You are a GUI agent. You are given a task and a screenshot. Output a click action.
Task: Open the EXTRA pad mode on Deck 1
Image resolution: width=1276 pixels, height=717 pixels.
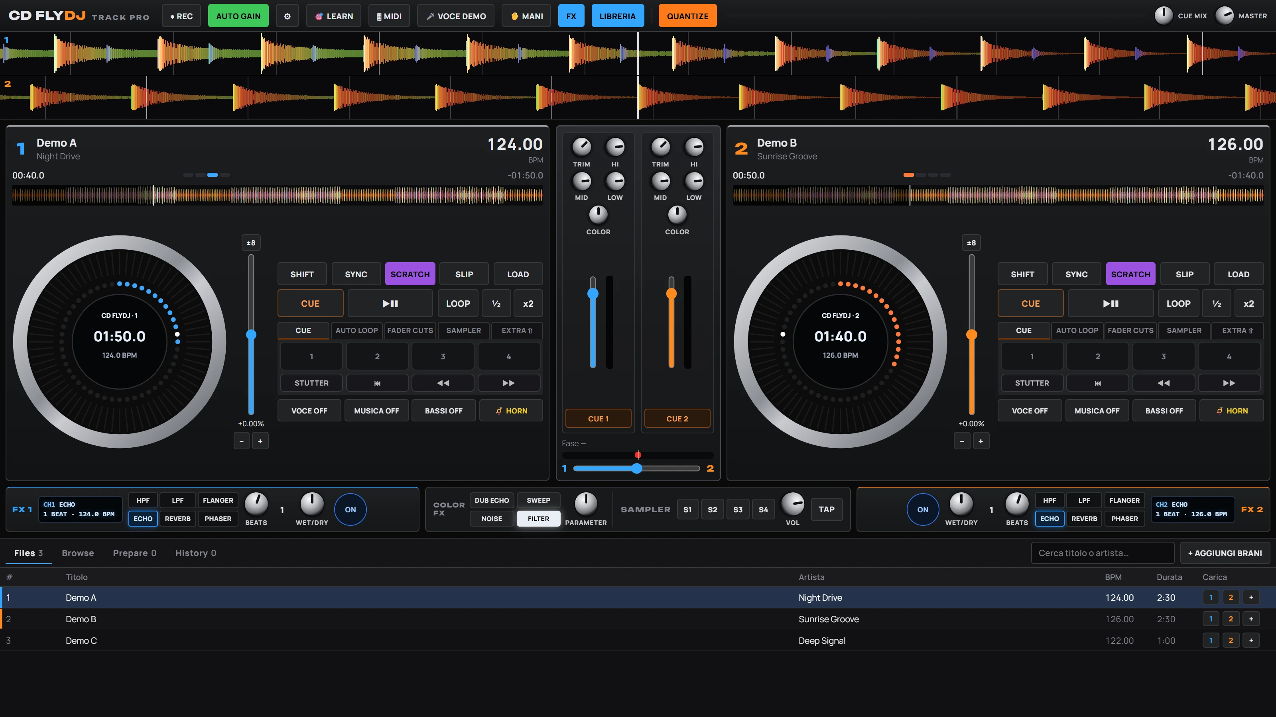tap(517, 331)
